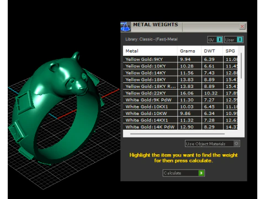Click the 6.39 DWT value
Image resolution: width=265 pixels, height=199 pixels.
coord(209,59)
